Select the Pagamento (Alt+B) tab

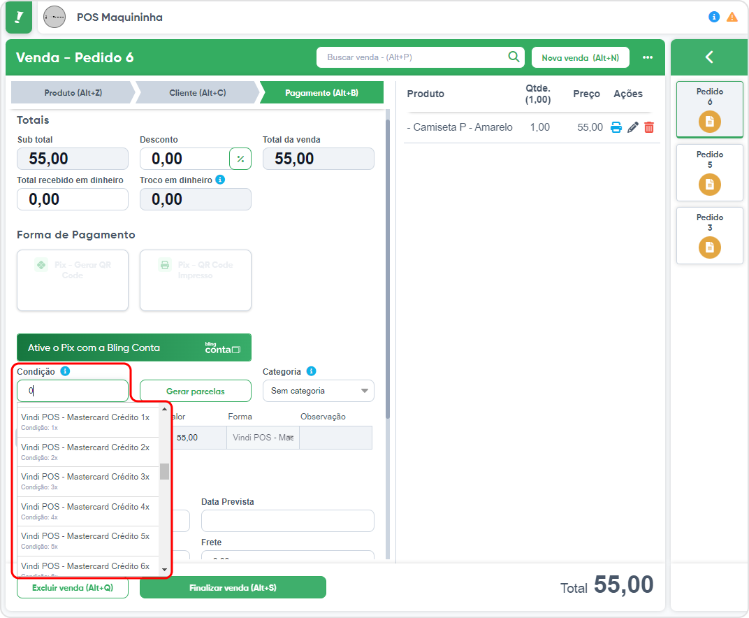(x=321, y=93)
